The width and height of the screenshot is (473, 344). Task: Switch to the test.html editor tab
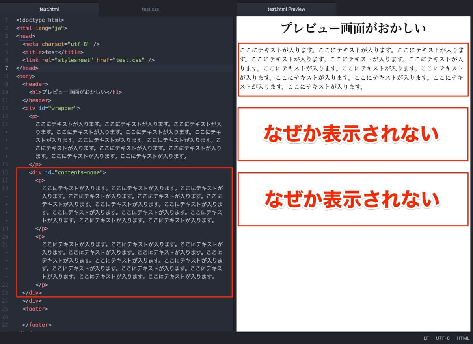[49, 9]
